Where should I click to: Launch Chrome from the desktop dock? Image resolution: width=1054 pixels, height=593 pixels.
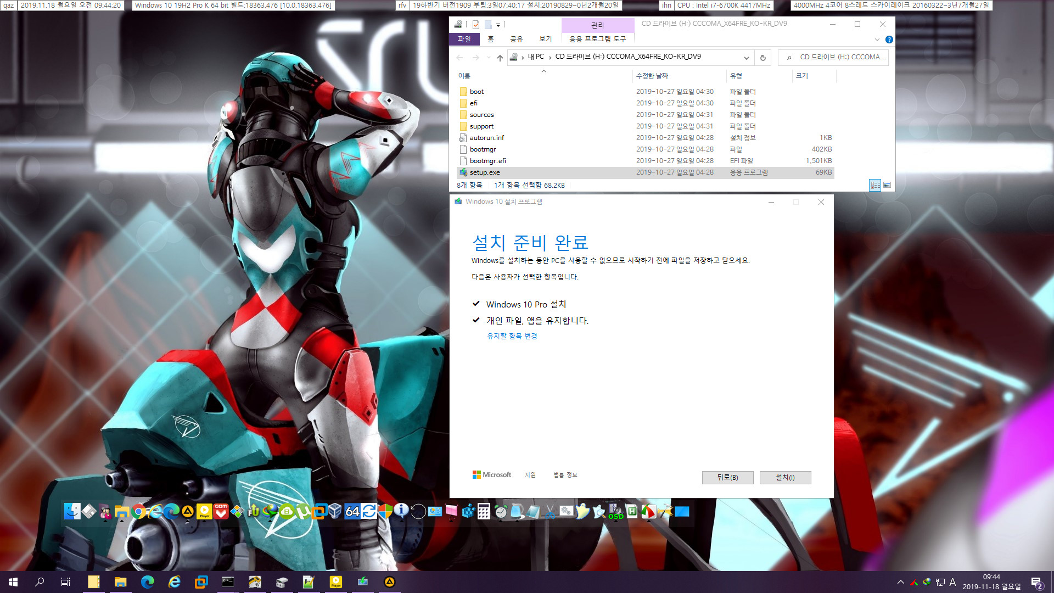coord(138,512)
